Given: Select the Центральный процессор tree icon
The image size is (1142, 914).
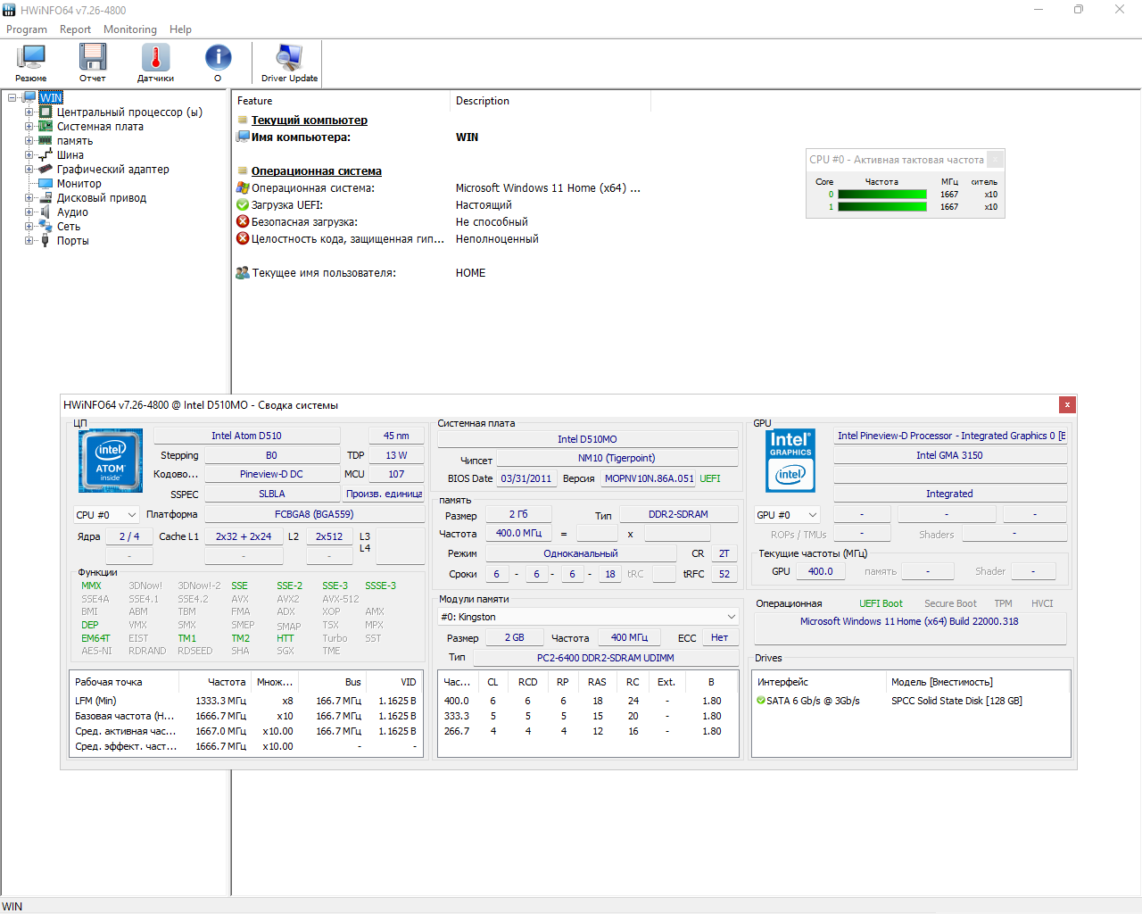Looking at the screenshot, I should point(46,112).
